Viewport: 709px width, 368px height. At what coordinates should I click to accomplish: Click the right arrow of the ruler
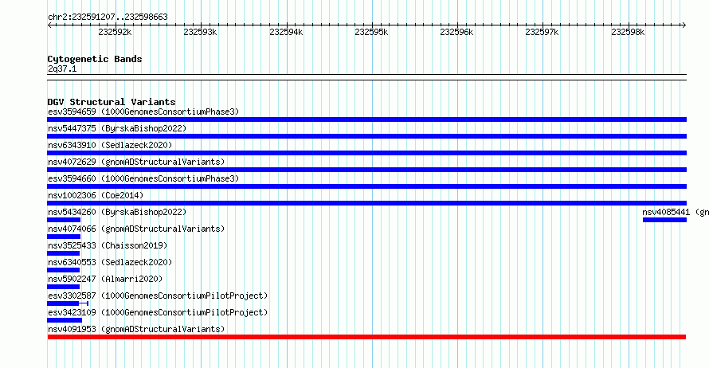[x=684, y=25]
